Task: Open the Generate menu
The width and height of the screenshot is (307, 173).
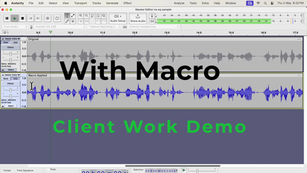Action: pos(112,3)
